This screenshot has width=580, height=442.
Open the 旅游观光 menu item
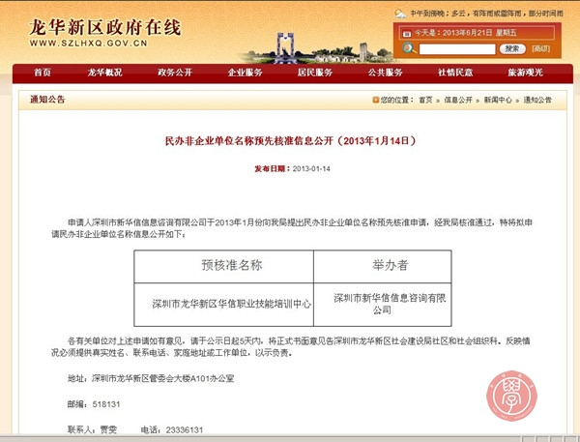click(x=525, y=73)
